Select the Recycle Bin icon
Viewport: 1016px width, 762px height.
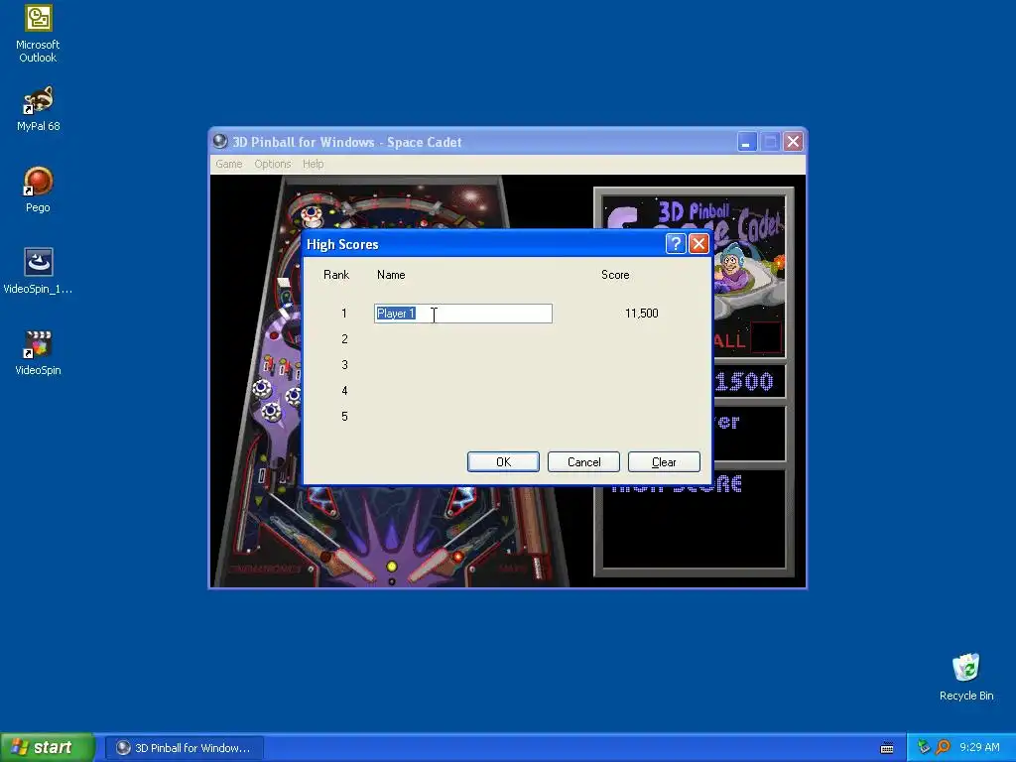(x=965, y=677)
